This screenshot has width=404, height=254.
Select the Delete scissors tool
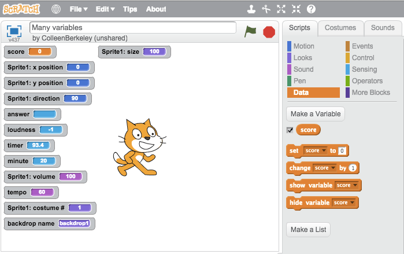pos(266,9)
